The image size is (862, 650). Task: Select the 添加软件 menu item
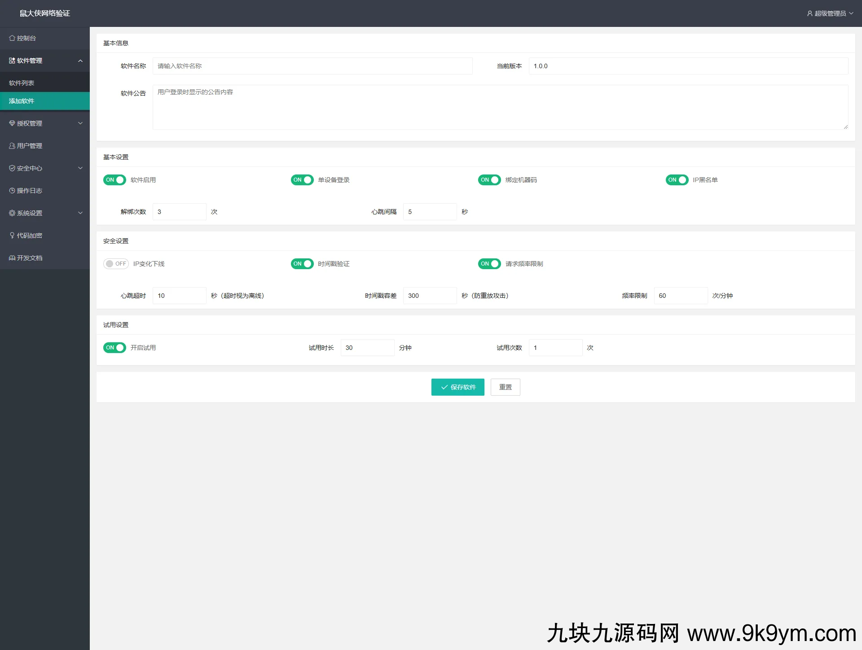click(x=22, y=101)
